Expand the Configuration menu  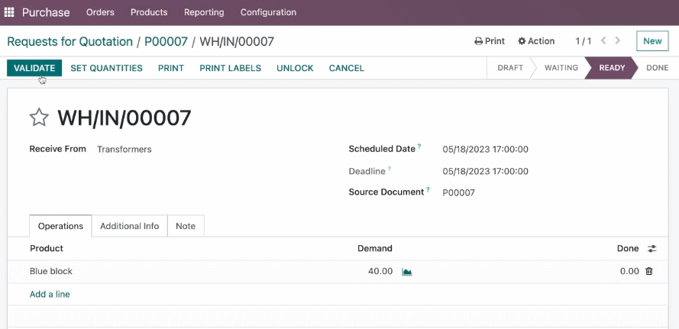tap(269, 12)
